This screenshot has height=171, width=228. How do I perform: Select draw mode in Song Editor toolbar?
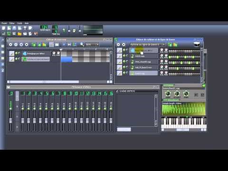[x=51, y=45]
